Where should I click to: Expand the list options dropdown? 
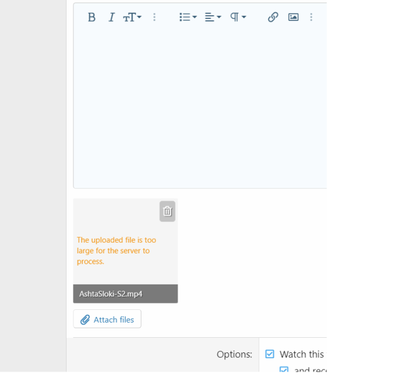188,17
